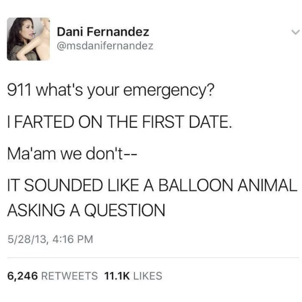The image size is (302, 302).
Task: Click the 'ASKING A QUESTION' text line
Action: 86,210
